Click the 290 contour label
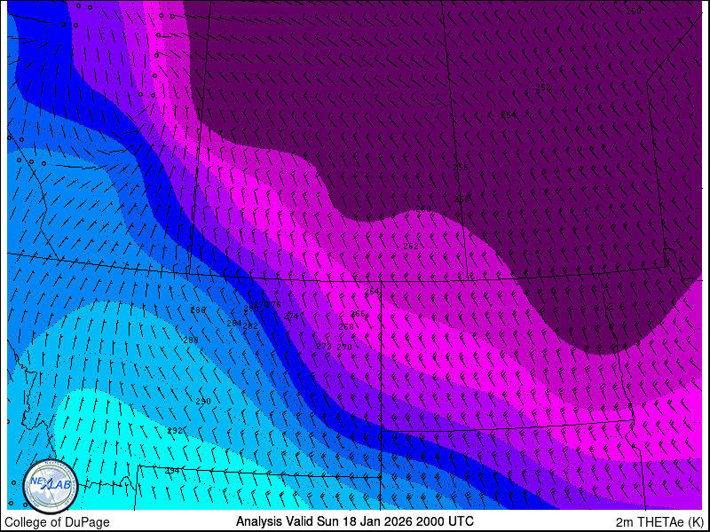 [203, 402]
